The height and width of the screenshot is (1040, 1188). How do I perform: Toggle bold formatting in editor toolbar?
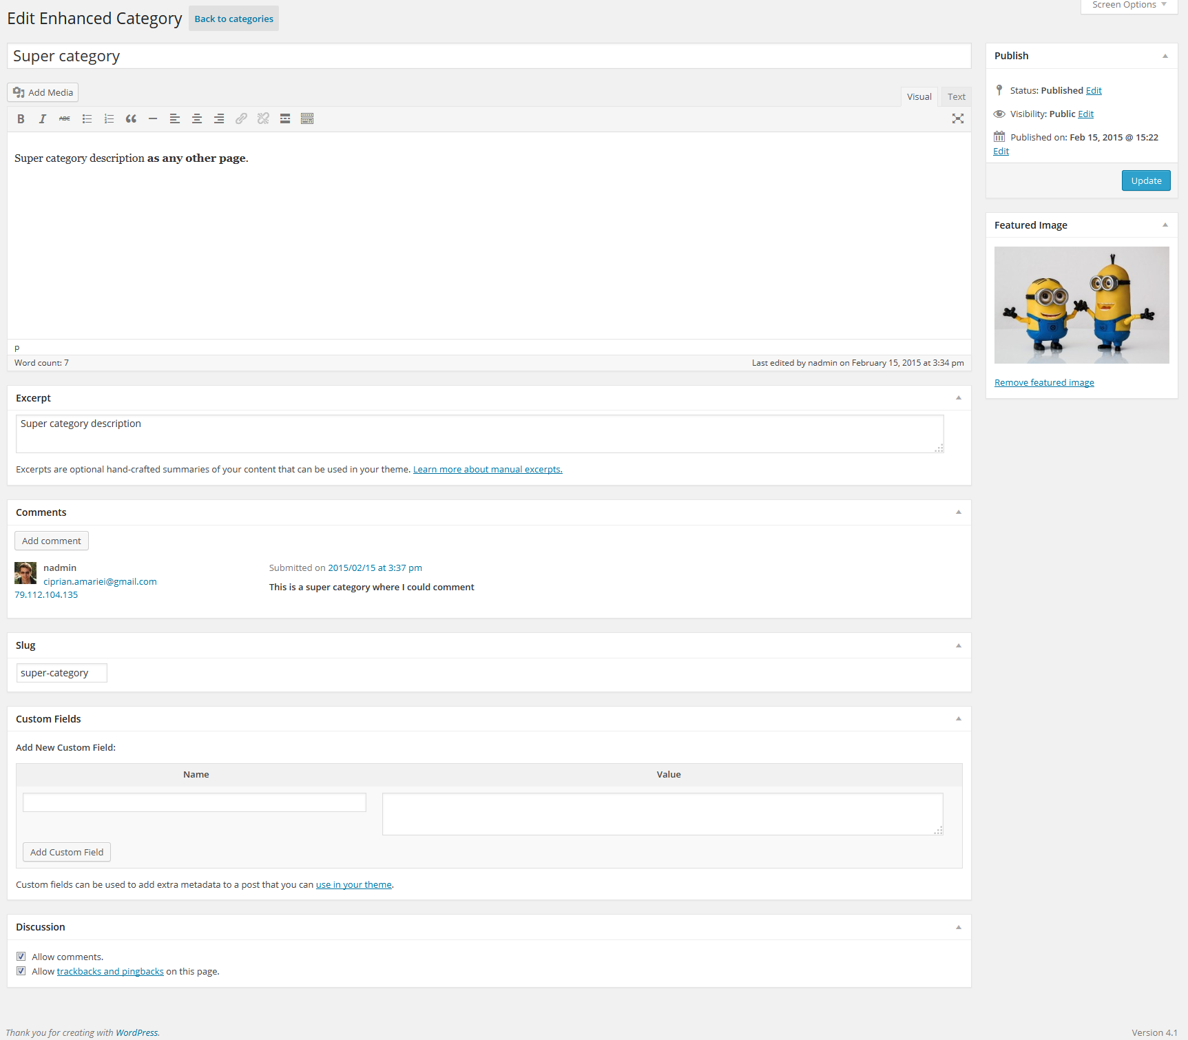coord(21,119)
